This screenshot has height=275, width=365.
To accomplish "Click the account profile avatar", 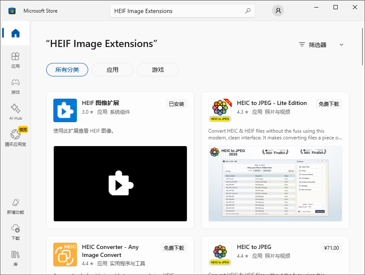I will pos(278,10).
